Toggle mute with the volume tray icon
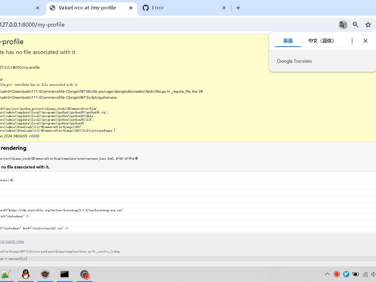The width and height of the screenshot is (376, 282). [374, 274]
